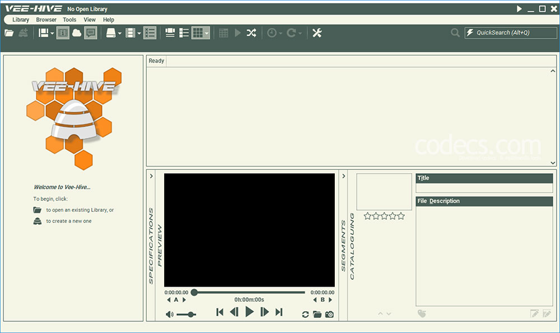
Task: Toggle the checklist filter button in toolbar
Action: click(150, 33)
